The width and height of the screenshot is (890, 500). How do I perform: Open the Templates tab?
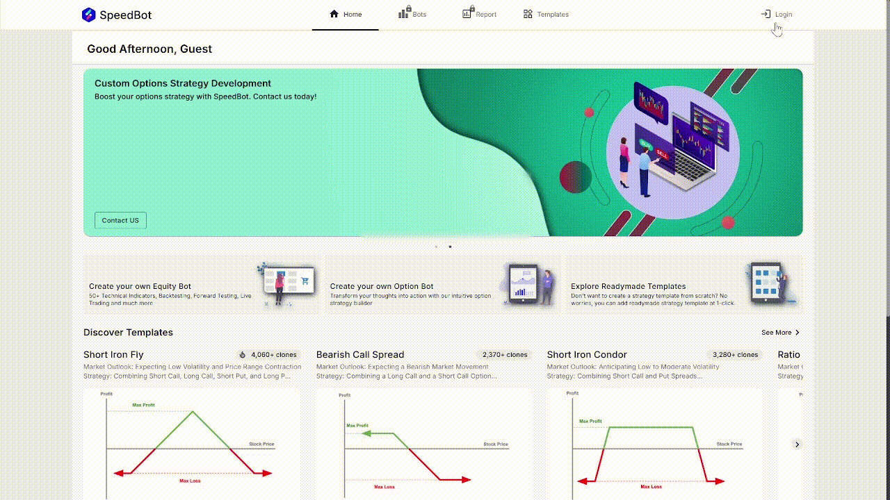546,15
